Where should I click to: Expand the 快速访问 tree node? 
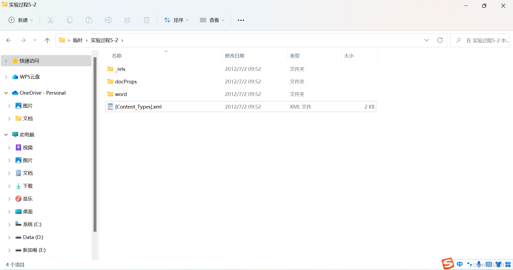[6, 61]
